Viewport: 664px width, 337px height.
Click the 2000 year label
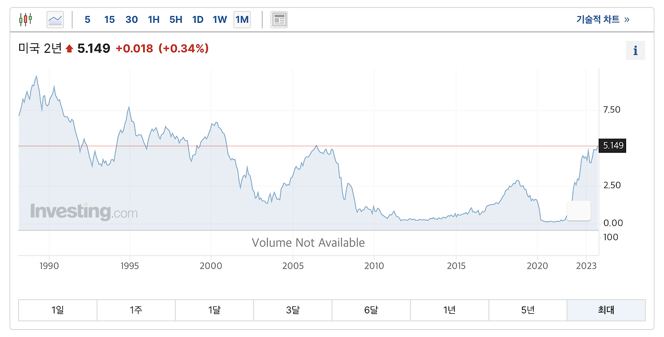pyautogui.click(x=211, y=266)
